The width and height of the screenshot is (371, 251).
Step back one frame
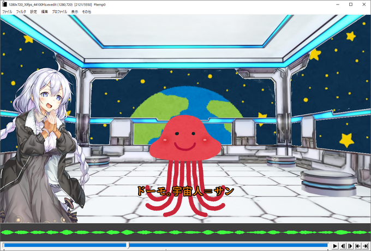[x=343, y=246]
